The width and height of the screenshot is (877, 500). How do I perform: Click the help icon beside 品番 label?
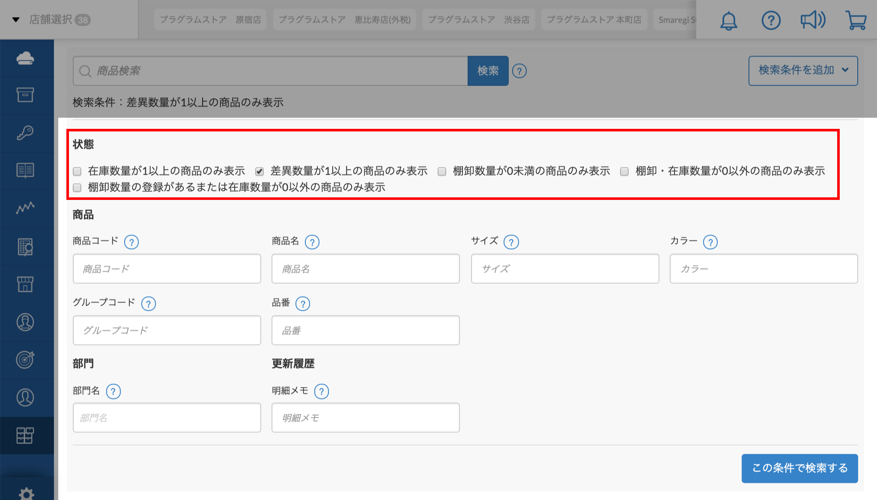coord(303,304)
